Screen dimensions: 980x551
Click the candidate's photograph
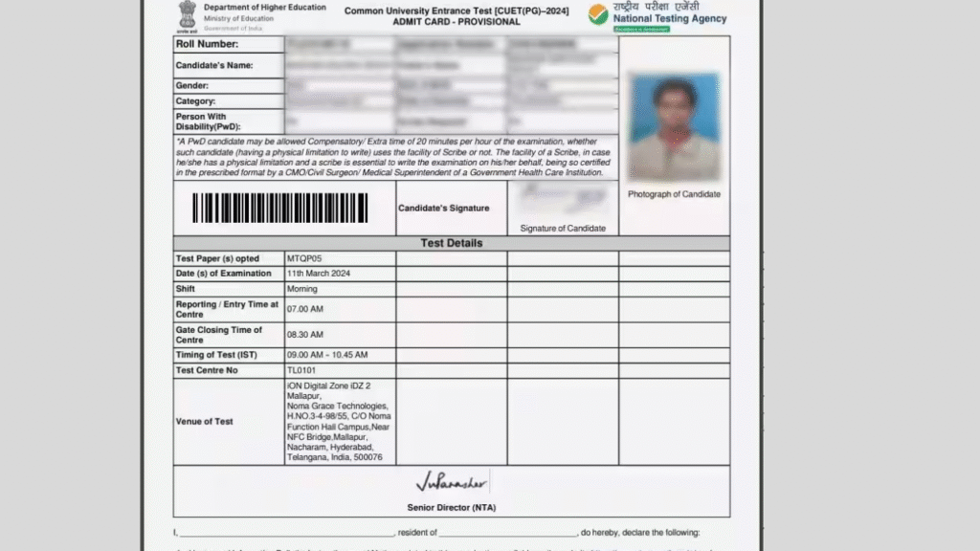click(674, 127)
